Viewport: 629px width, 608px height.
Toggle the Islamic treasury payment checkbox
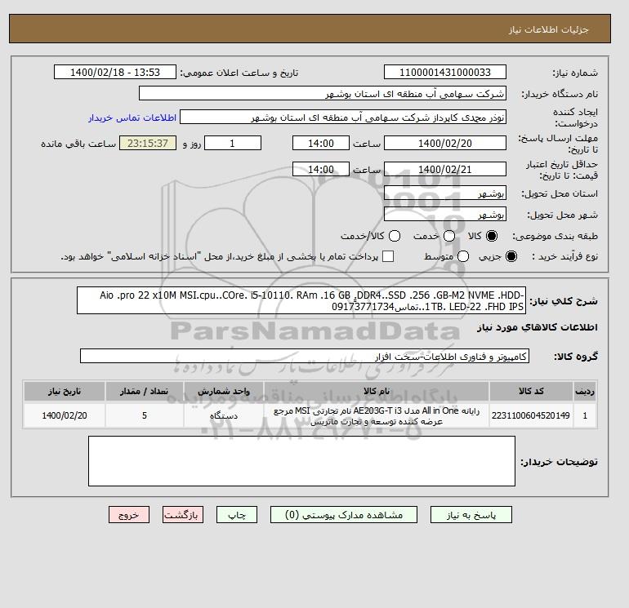(388, 256)
